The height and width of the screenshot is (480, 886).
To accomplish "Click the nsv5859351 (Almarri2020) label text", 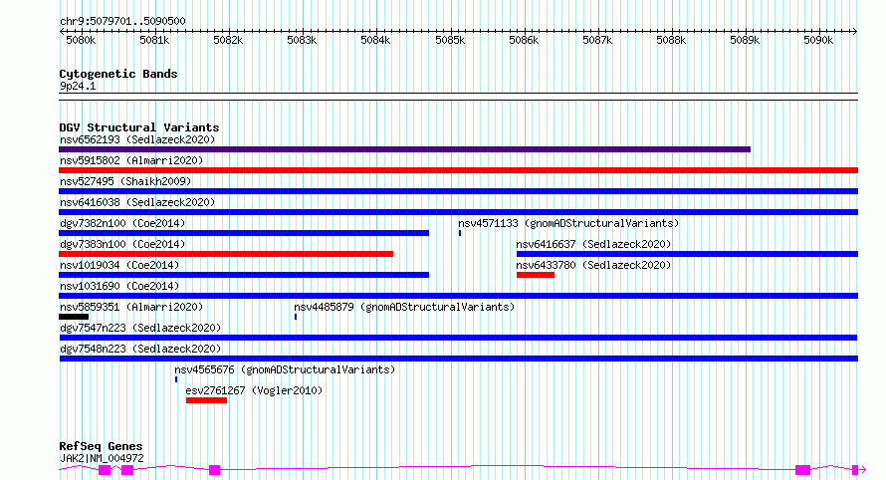I will [131, 307].
